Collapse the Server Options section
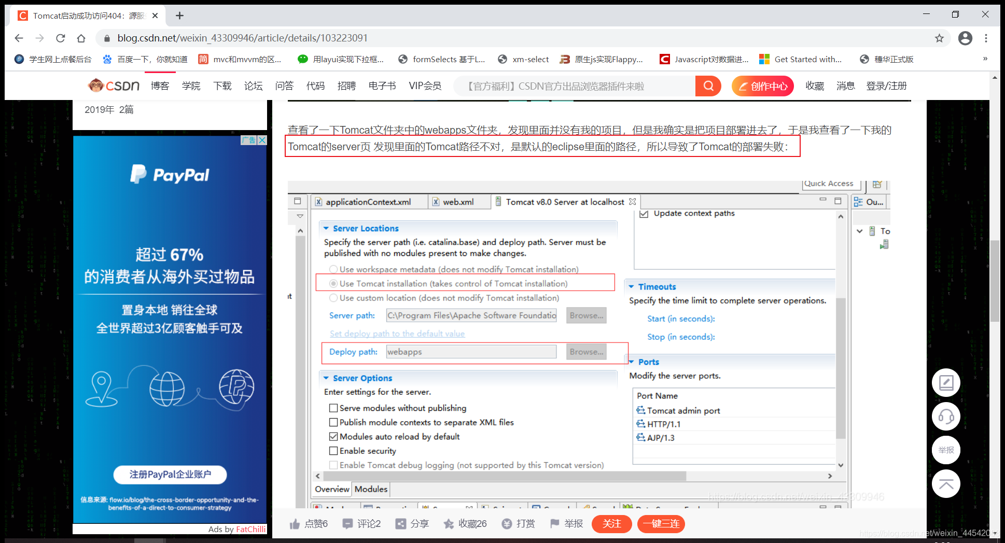 (x=326, y=378)
